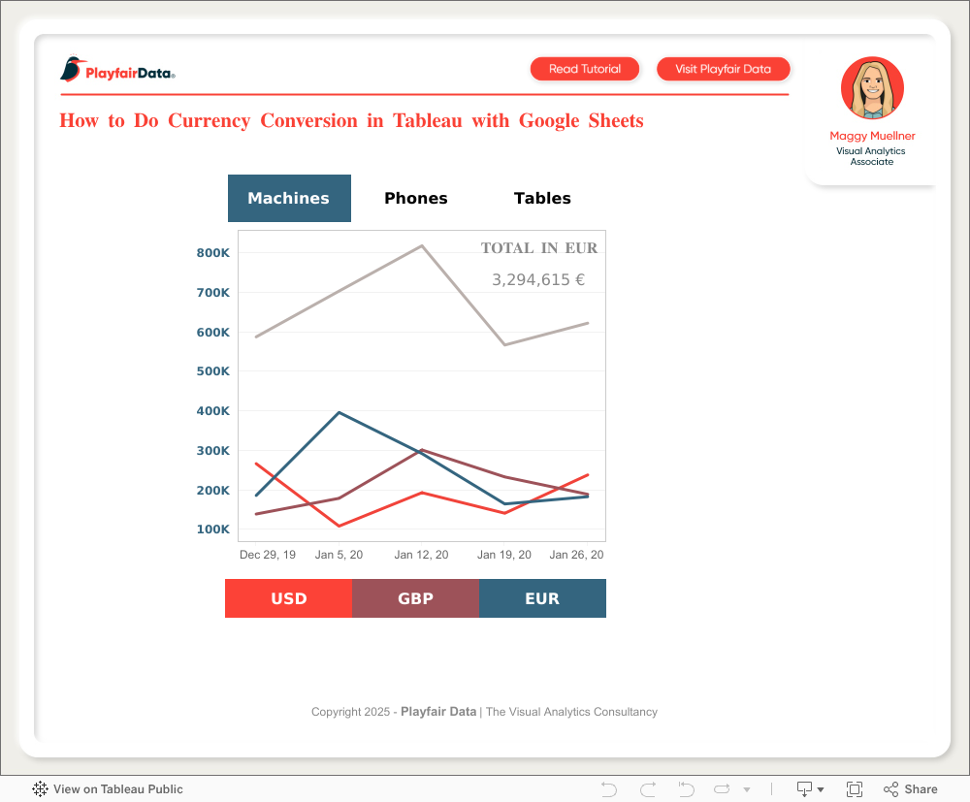Click the revert icon in toolbar
Image resolution: width=970 pixels, height=802 pixels.
click(686, 789)
